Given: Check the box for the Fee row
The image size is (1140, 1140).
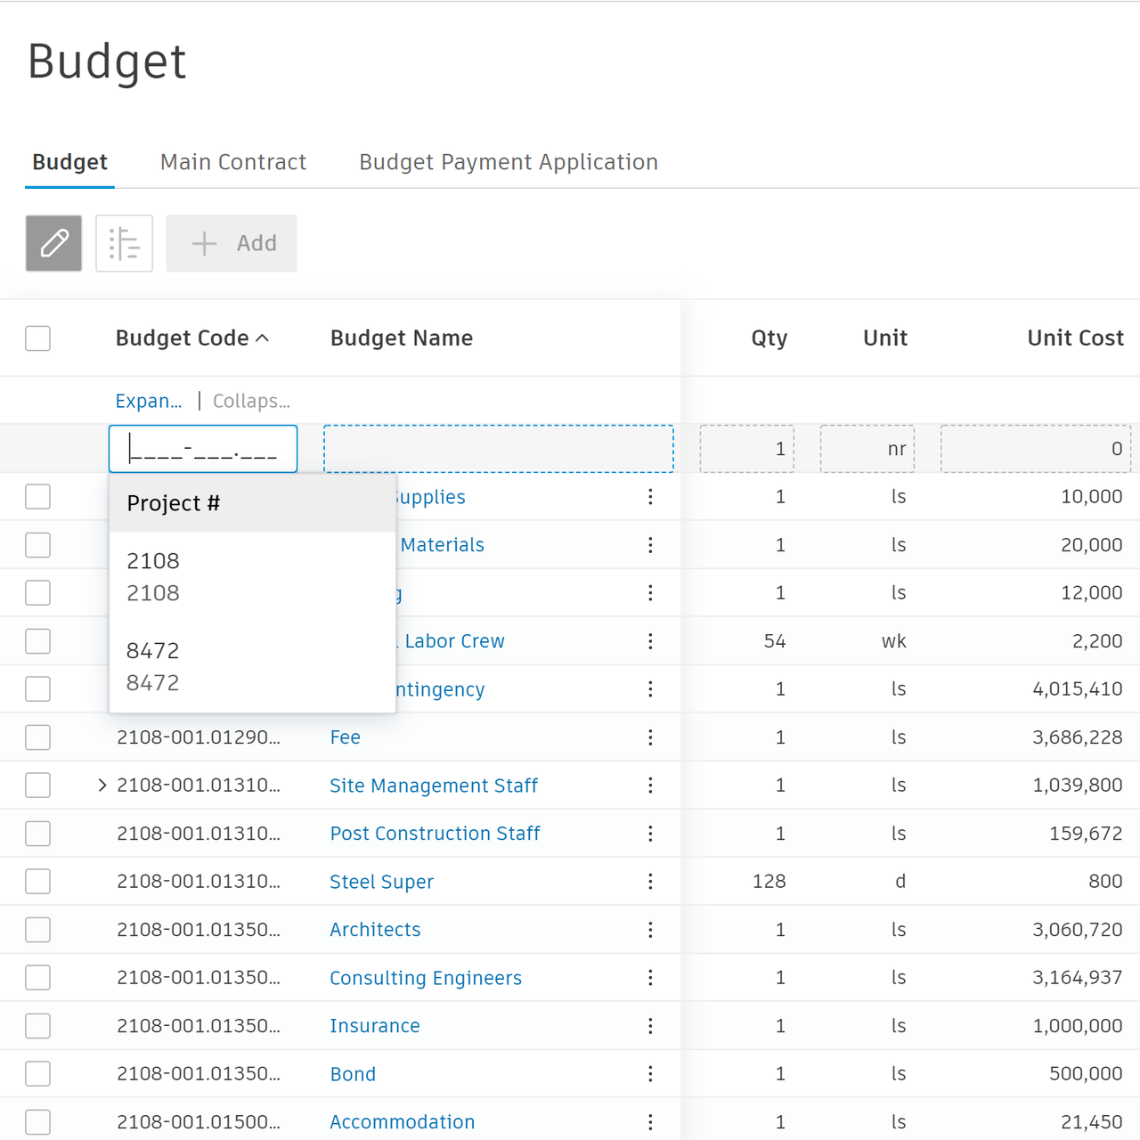Looking at the screenshot, I should 37,737.
